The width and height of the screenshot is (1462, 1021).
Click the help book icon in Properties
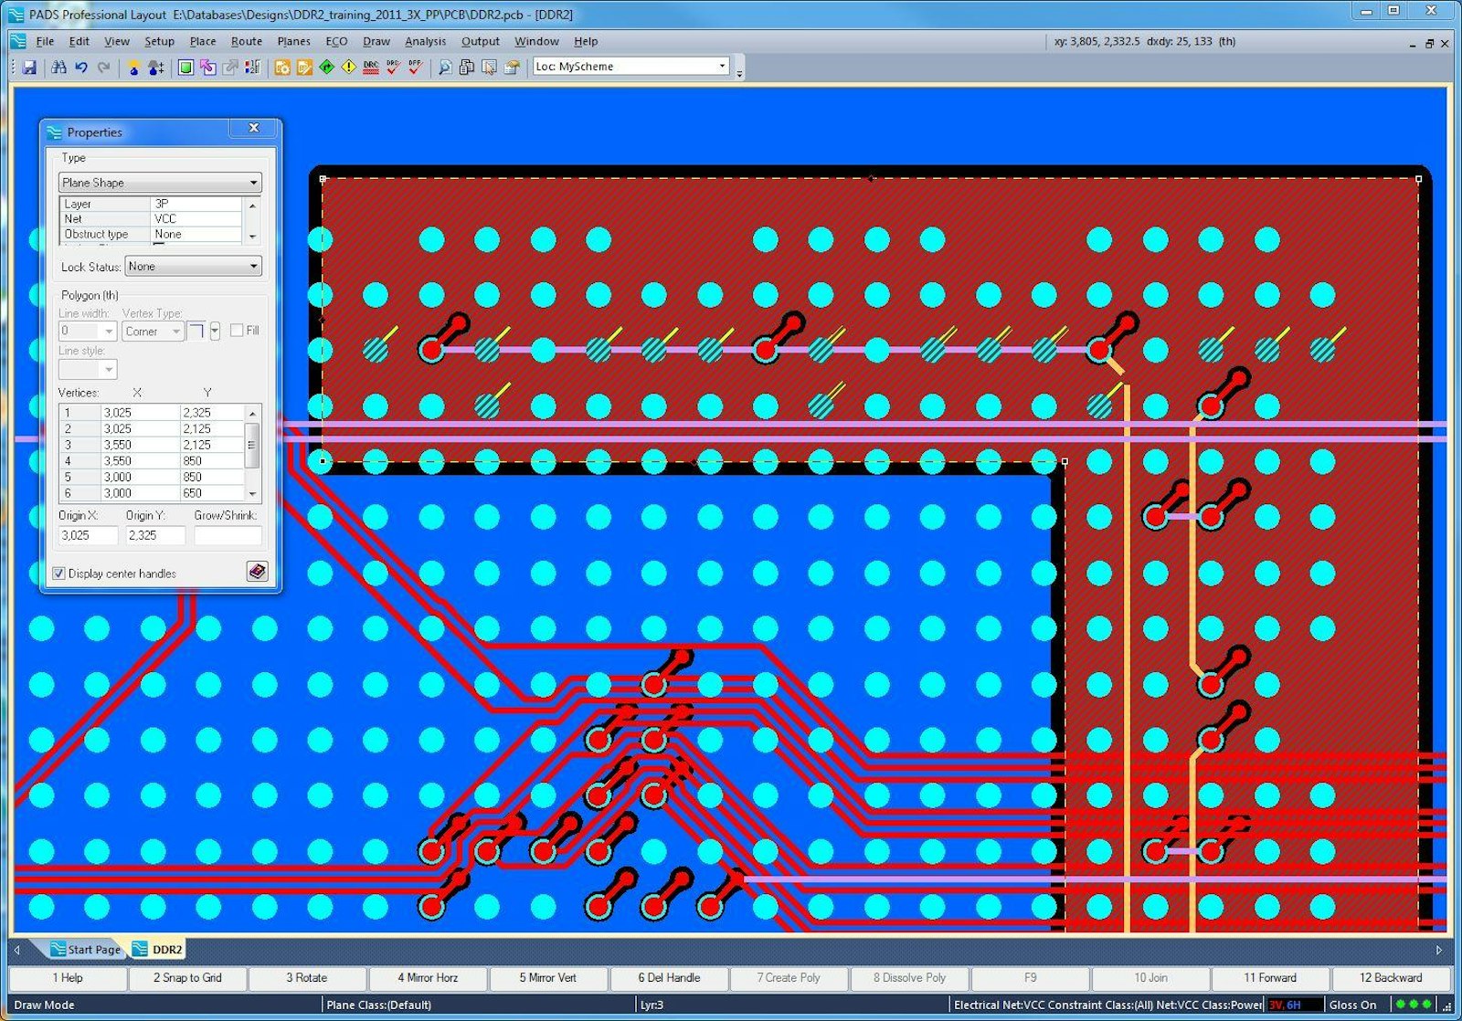point(257,571)
